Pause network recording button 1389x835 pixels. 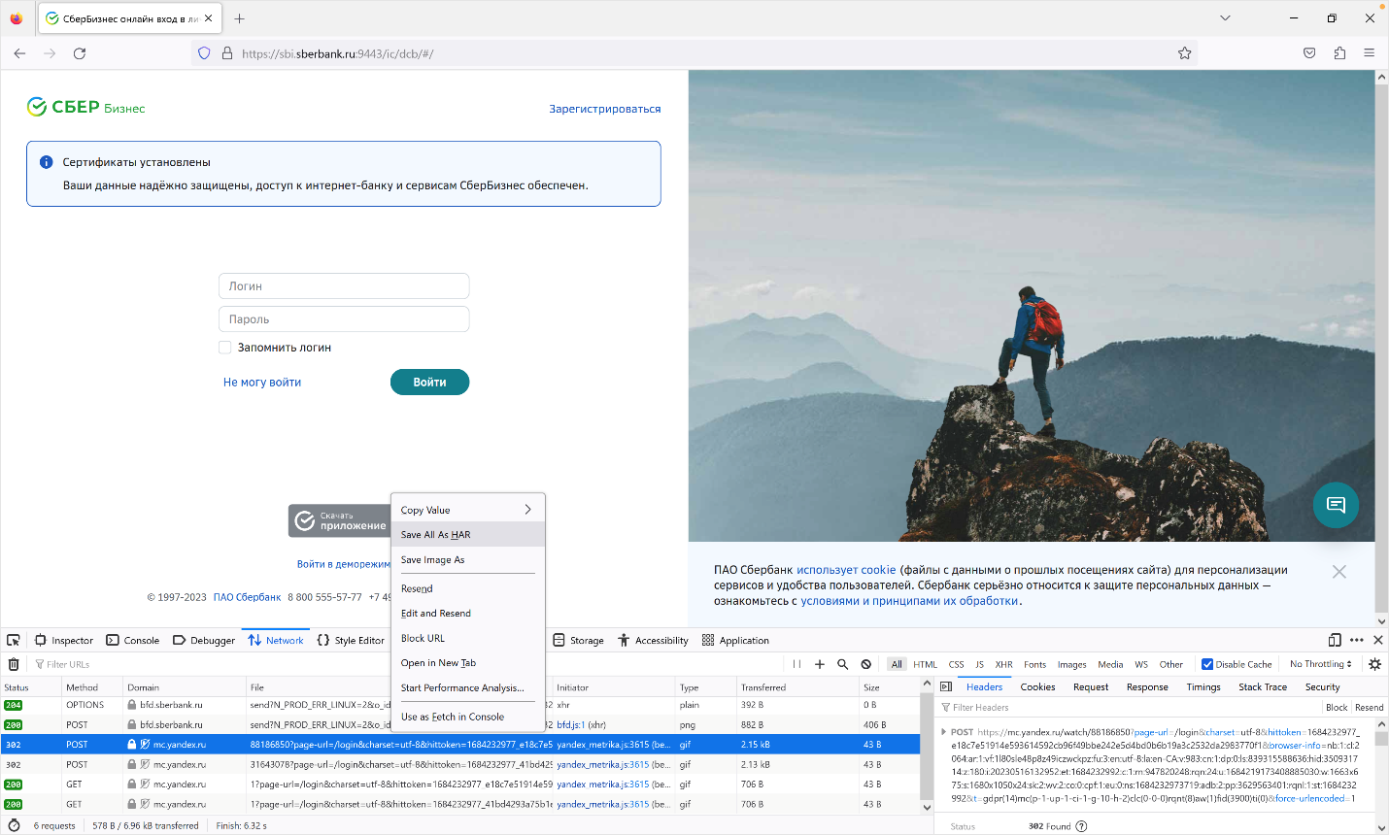coord(796,664)
